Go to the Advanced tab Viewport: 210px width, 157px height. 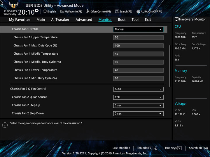tap(84, 20)
